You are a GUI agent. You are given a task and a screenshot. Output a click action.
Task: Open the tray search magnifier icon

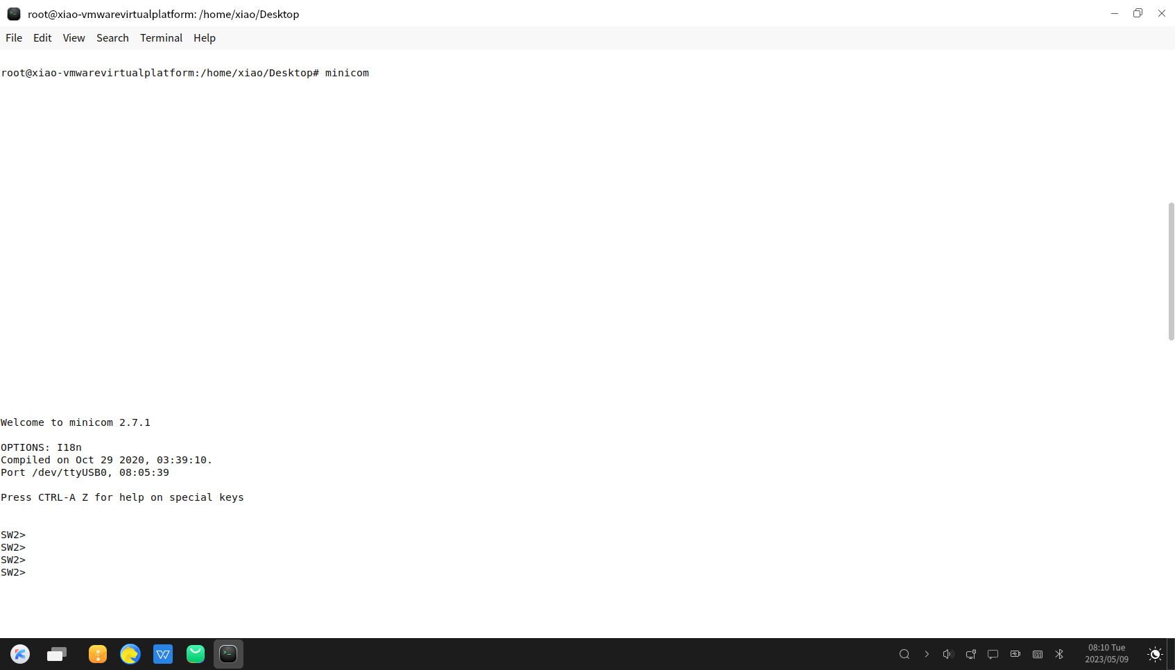click(x=904, y=654)
